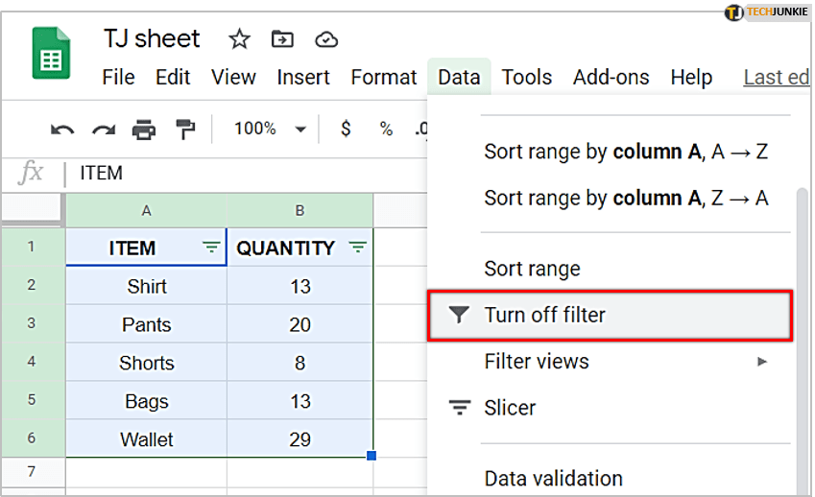Click the formula bar showing ITEM

(240, 174)
